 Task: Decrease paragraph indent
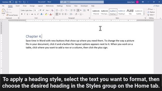[71, 10]
